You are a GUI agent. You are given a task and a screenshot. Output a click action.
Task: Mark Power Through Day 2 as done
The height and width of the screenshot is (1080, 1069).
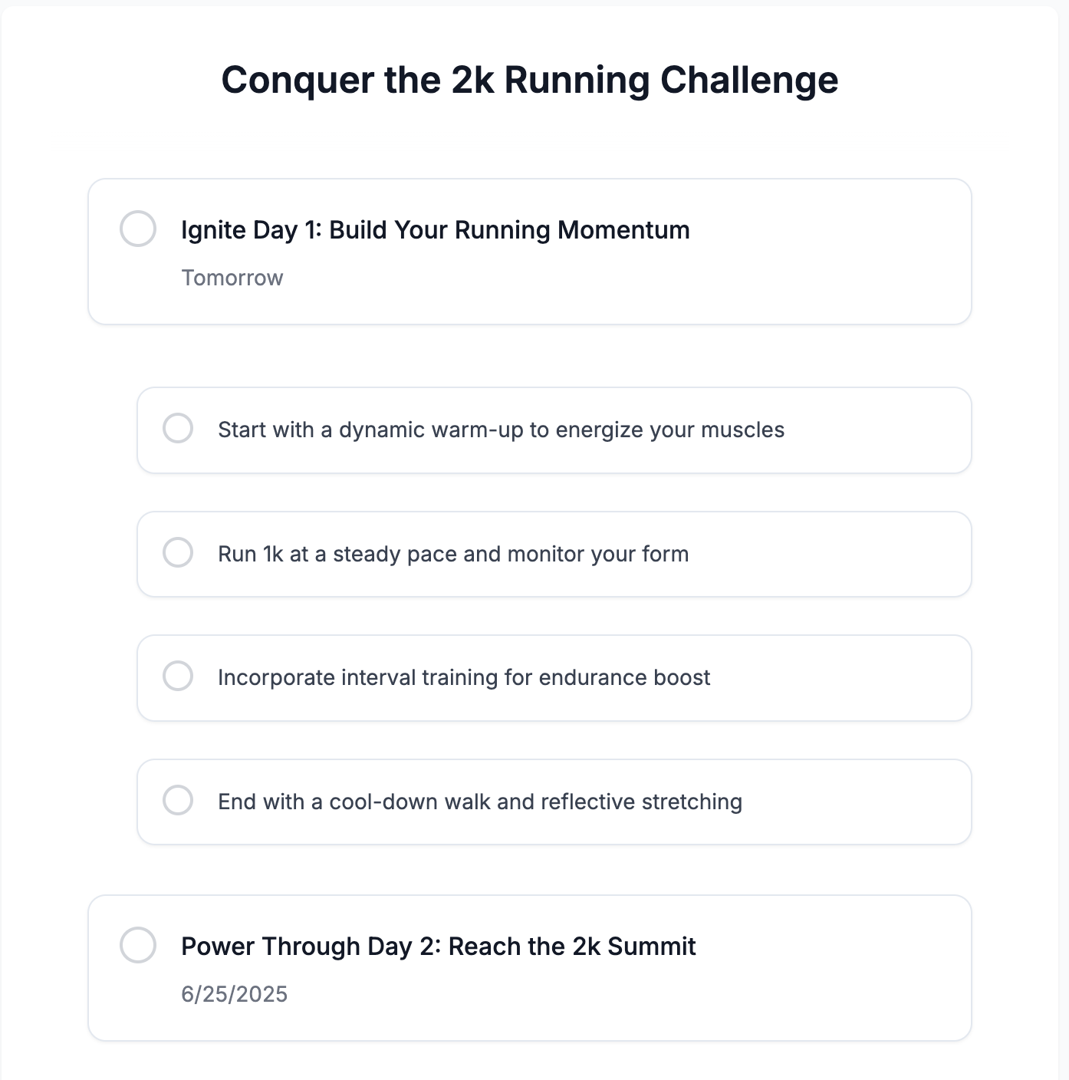pyautogui.click(x=138, y=945)
